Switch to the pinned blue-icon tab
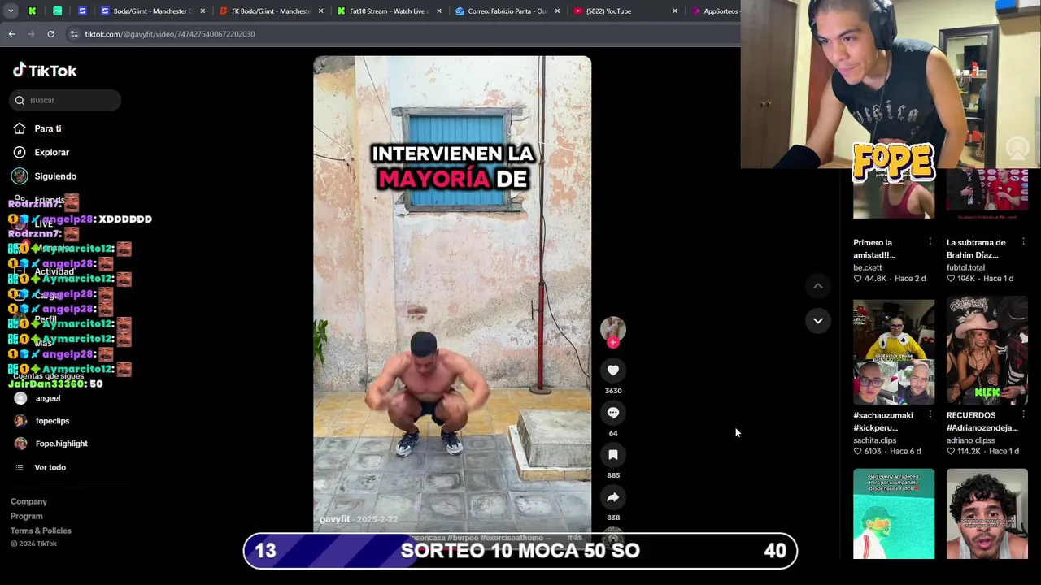The width and height of the screenshot is (1041, 585). tap(82, 11)
